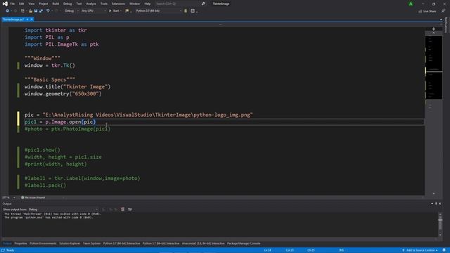Viewport: 450px width, 253px height.
Task: Click the Ready status icon
Action: [x=3, y=250]
